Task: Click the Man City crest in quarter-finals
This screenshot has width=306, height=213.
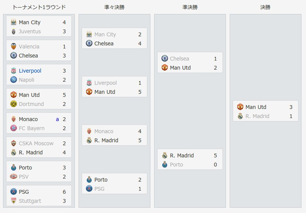Action: pos(89,34)
